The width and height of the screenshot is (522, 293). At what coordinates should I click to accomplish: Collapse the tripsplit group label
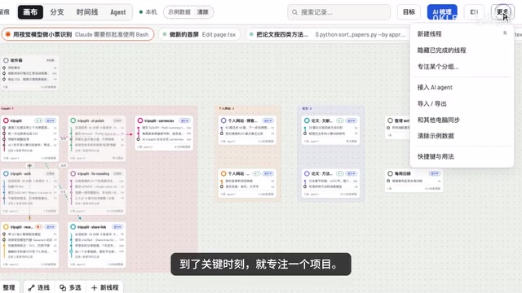(x=7, y=108)
